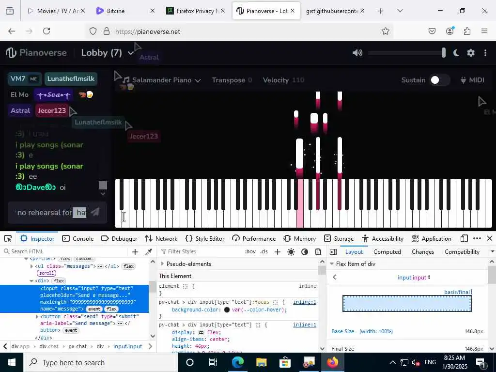
Task: Select user Astral in player list
Action: pyautogui.click(x=20, y=110)
